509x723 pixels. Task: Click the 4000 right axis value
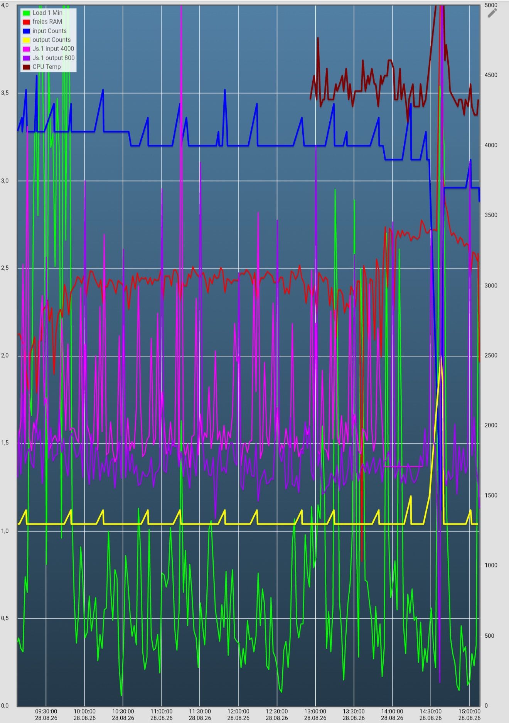coord(491,145)
